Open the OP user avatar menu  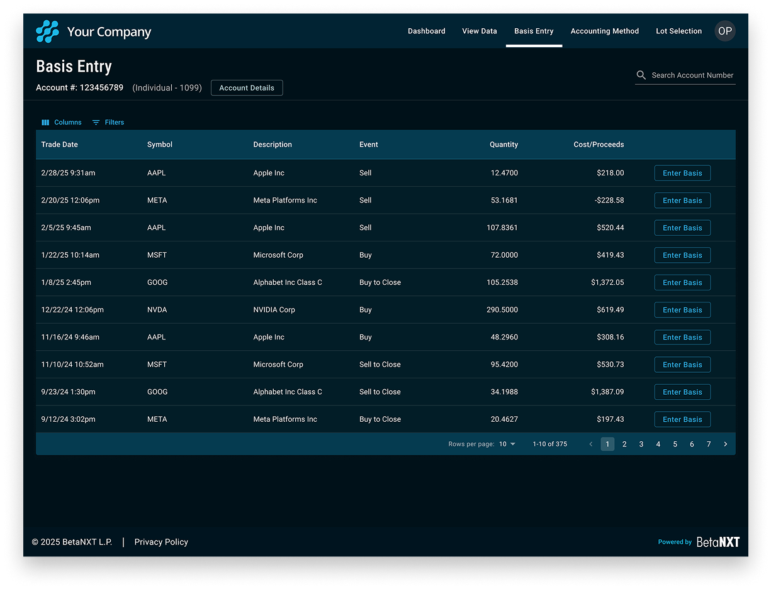(x=724, y=31)
